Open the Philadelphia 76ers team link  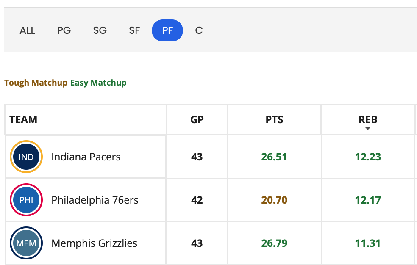95,200
